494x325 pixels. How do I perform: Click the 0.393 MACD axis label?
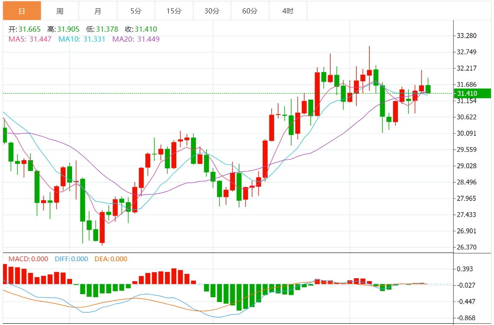[465, 269]
